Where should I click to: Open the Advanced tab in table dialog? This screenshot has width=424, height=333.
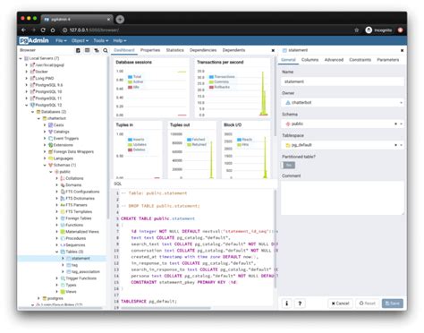click(x=334, y=60)
